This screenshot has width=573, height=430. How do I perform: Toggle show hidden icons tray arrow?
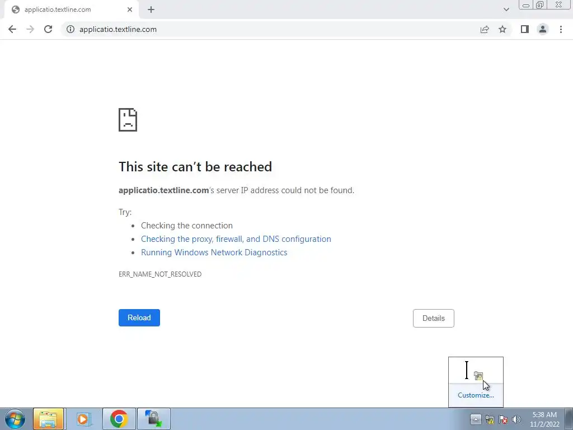click(476, 419)
